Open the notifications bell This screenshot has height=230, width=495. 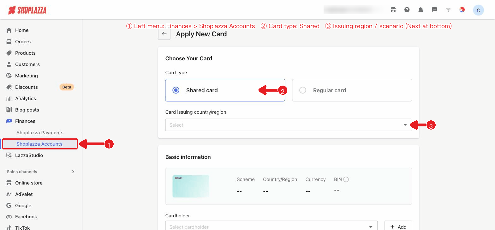click(420, 10)
